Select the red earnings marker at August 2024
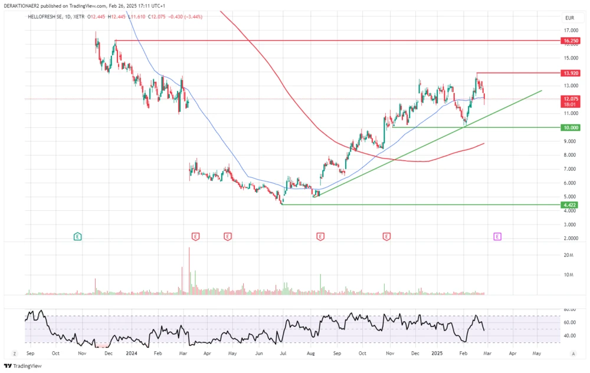 [x=320, y=236]
